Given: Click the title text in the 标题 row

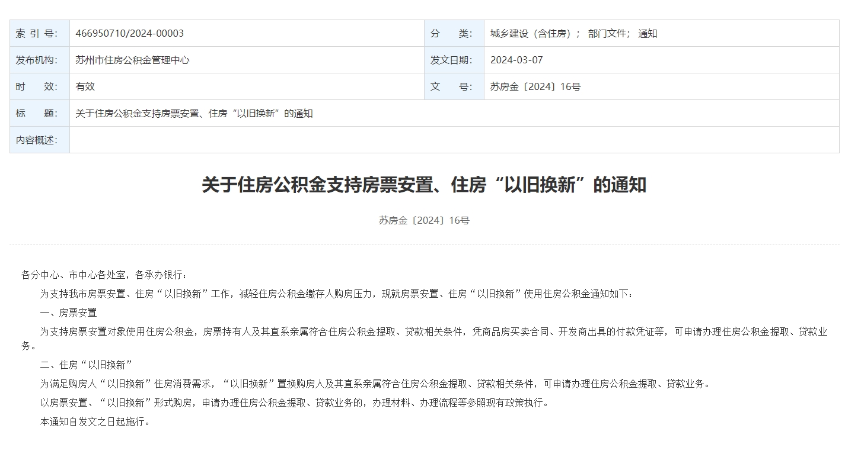Looking at the screenshot, I should [x=194, y=113].
